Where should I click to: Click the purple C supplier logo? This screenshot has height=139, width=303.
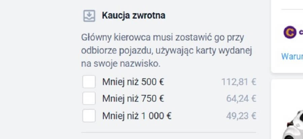(289, 32)
